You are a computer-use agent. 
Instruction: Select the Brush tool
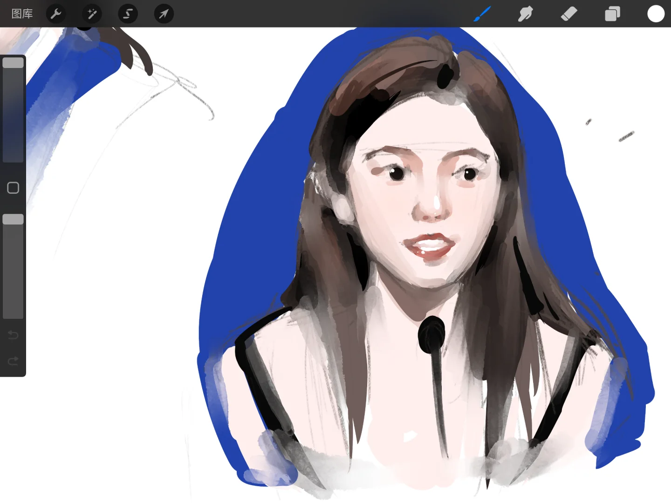(x=482, y=14)
